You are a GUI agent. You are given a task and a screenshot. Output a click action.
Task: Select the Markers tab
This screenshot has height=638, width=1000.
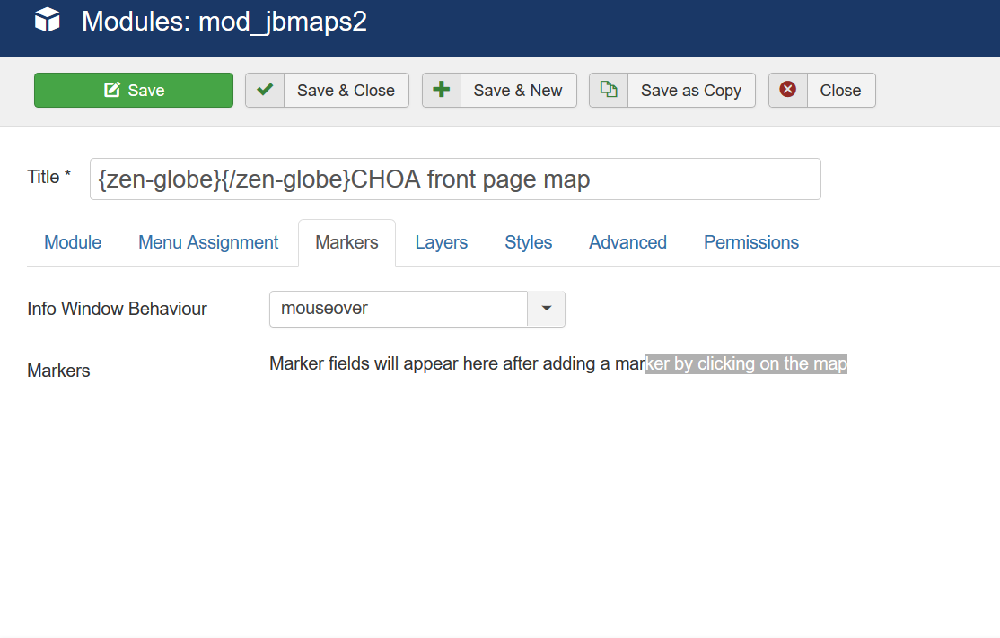coord(346,242)
